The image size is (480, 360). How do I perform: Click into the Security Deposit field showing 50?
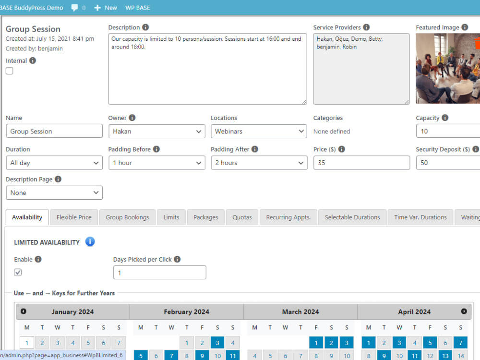click(448, 163)
